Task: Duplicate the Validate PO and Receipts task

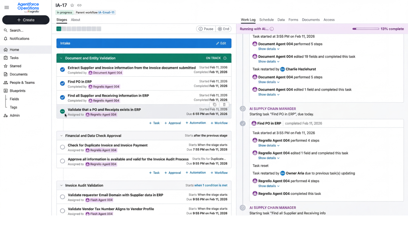Action: pyautogui.click(x=215, y=105)
